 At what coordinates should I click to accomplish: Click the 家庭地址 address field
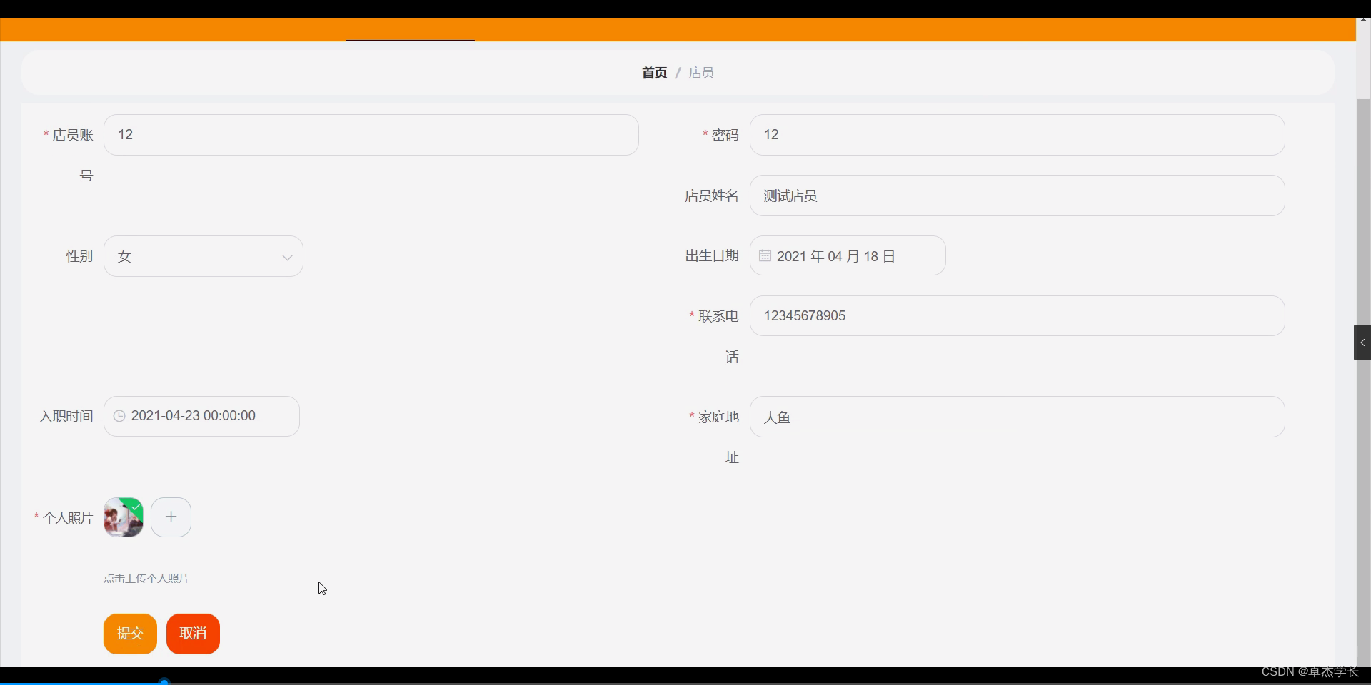click(x=1017, y=417)
